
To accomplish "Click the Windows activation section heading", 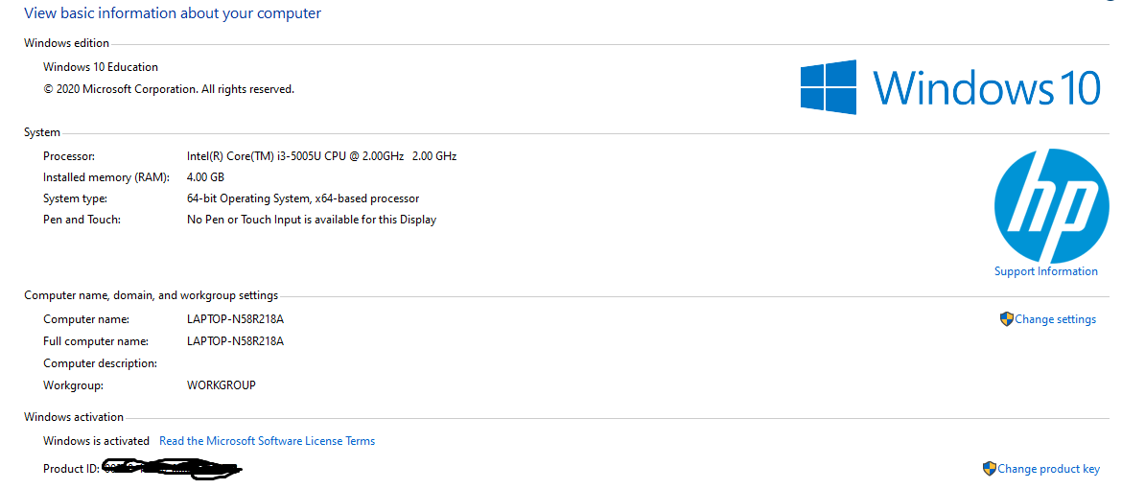I will 74,417.
